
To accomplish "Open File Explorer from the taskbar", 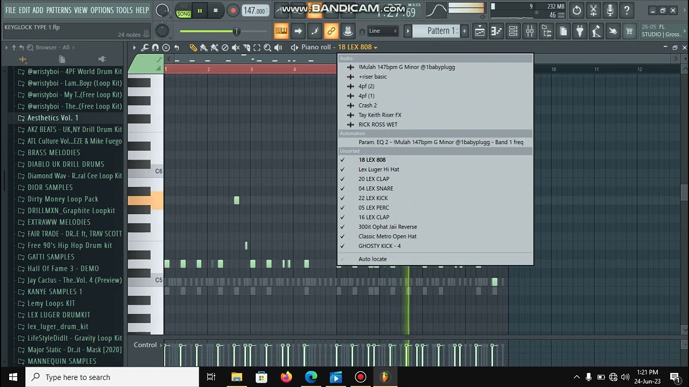I will tap(236, 377).
